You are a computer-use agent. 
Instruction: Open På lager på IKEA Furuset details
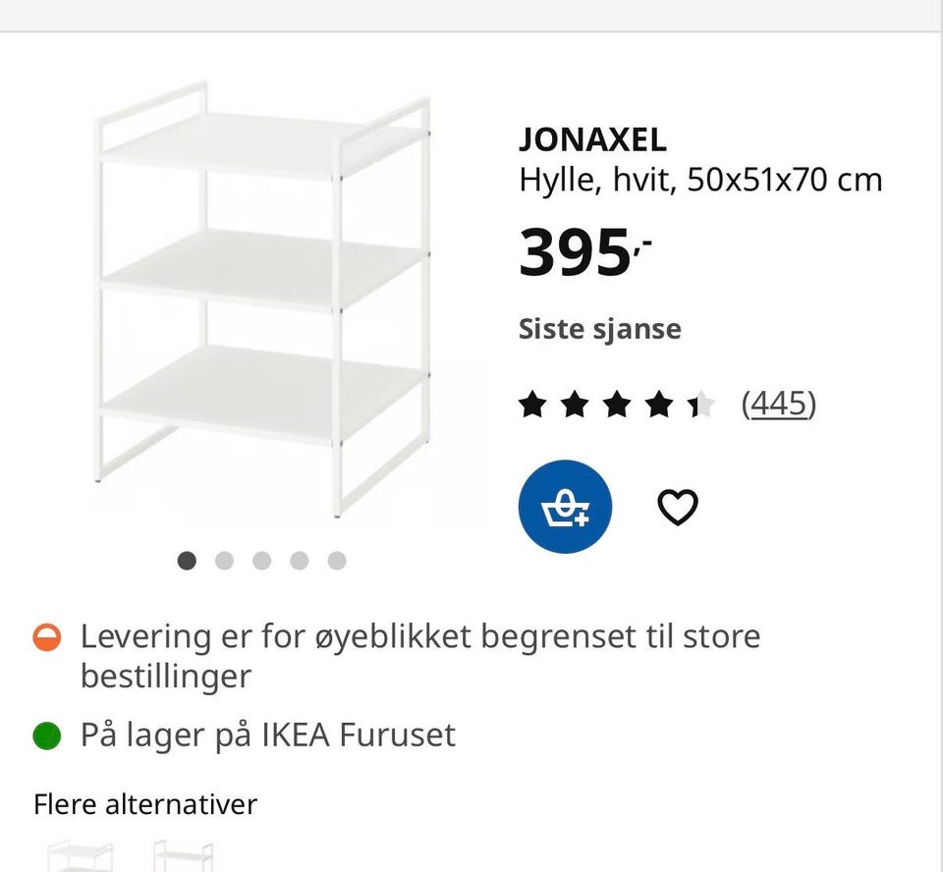click(x=267, y=736)
